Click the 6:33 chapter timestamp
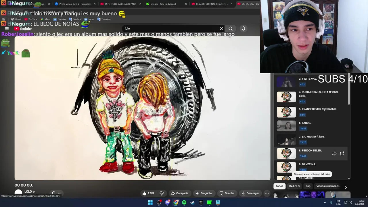The image size is (368, 207). 302,101
